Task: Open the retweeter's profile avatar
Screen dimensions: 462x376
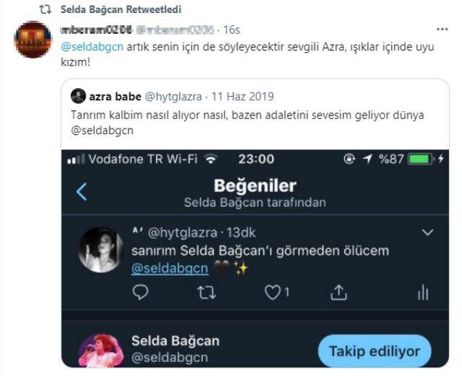Action: coord(32,40)
